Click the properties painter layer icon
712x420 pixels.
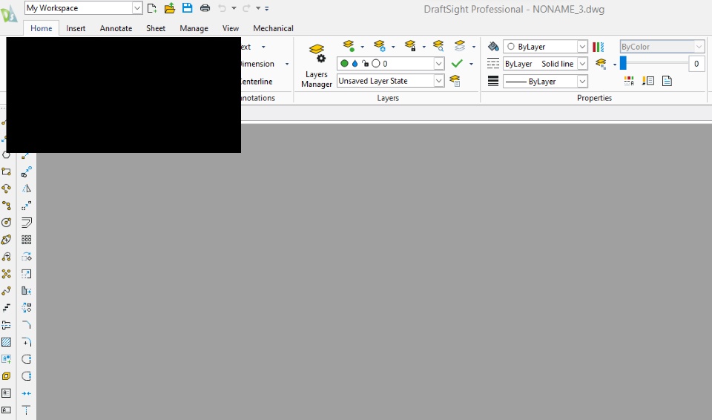[601, 64]
